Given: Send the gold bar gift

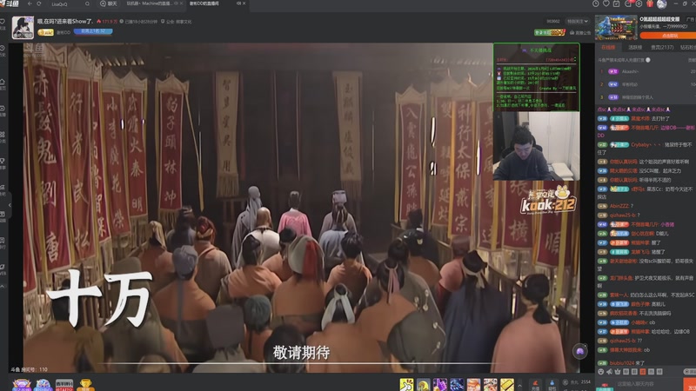Looking at the screenshot, I should click(507, 384).
